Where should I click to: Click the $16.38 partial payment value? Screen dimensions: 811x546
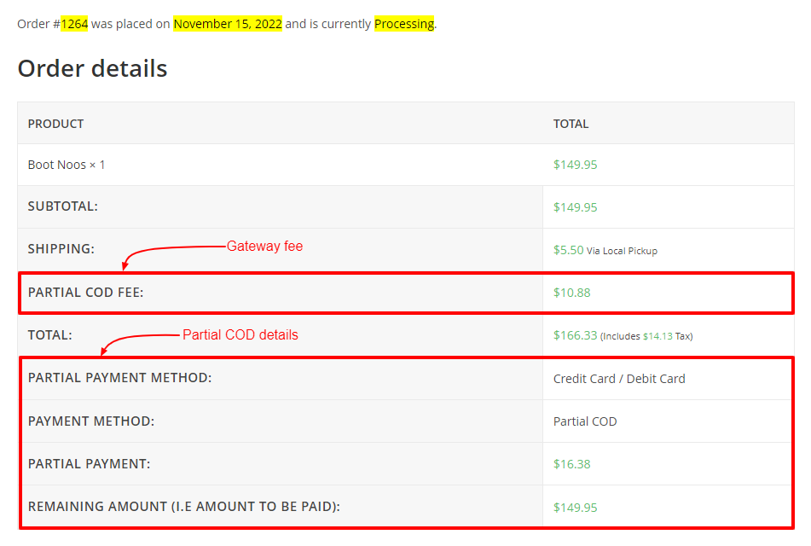click(x=571, y=463)
